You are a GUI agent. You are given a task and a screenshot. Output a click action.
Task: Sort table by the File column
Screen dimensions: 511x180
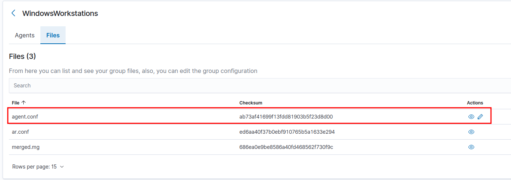pos(19,103)
